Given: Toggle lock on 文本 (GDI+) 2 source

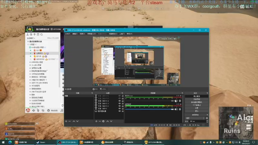Looking at the screenshot, I should point(123,106).
